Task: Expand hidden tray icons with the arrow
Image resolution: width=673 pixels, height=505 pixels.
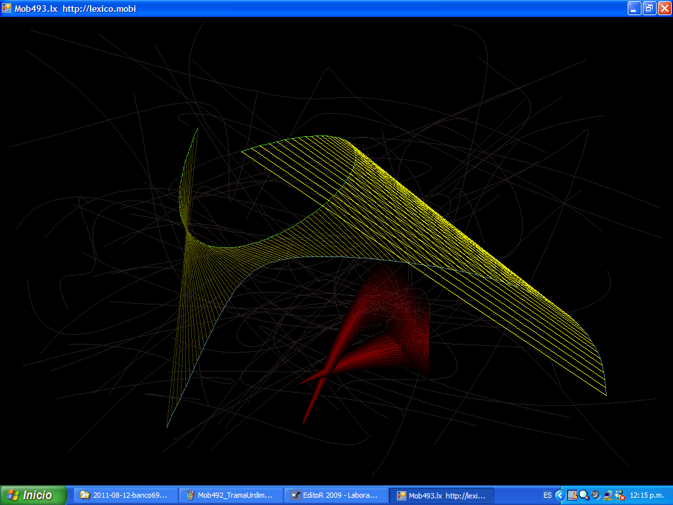Action: (x=560, y=495)
